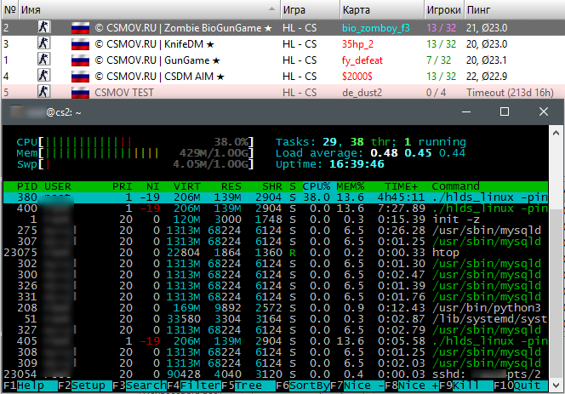Click the Counter-Strike icon of CSMOV TEST row
565x394 pixels.
pos(43,92)
